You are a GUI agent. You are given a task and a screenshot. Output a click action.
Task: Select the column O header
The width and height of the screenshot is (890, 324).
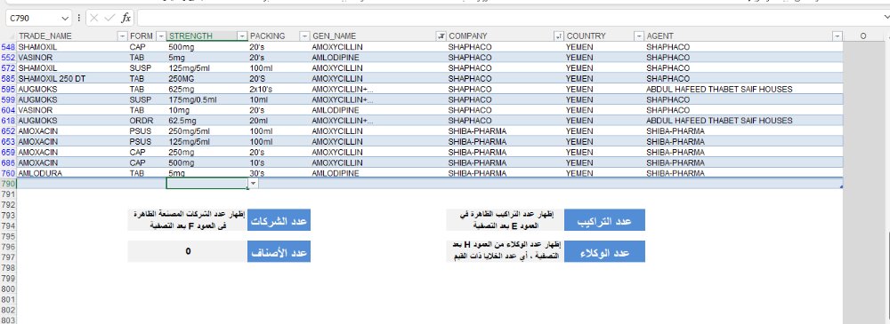[862, 36]
